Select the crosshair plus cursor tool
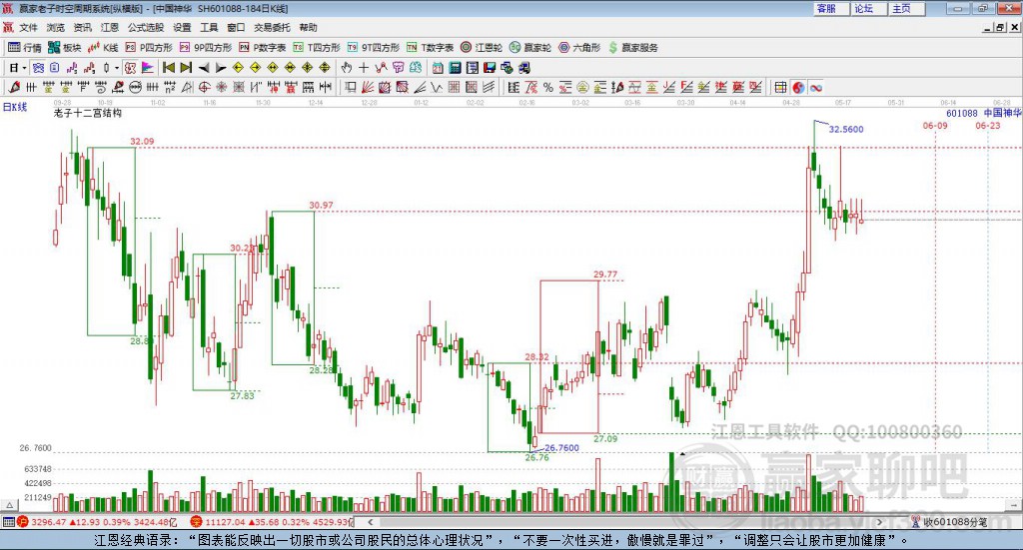1023x550 pixels. pos(364,68)
